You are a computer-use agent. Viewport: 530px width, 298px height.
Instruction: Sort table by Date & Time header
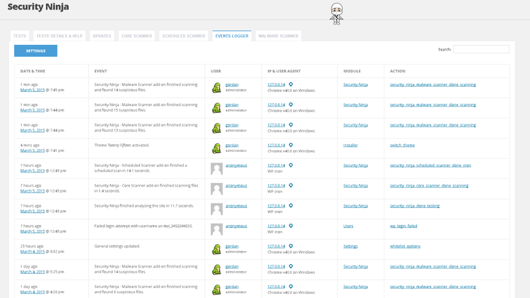coord(33,71)
